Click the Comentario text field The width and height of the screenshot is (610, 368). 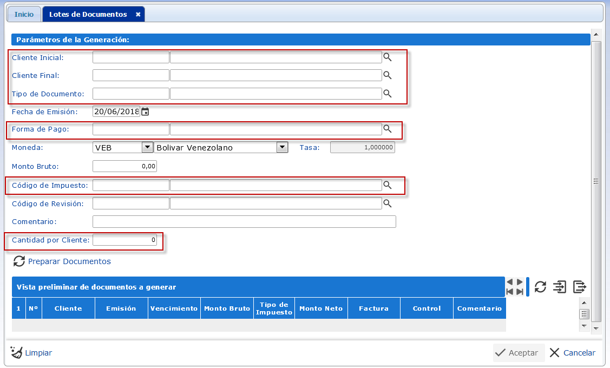point(244,222)
